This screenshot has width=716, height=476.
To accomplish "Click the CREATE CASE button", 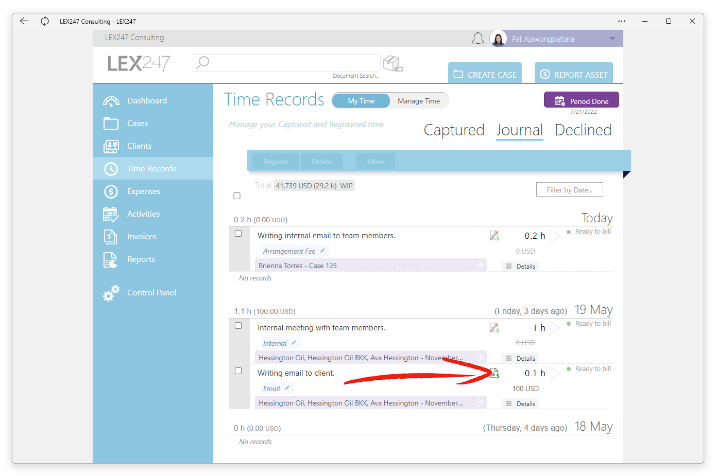I will [485, 73].
